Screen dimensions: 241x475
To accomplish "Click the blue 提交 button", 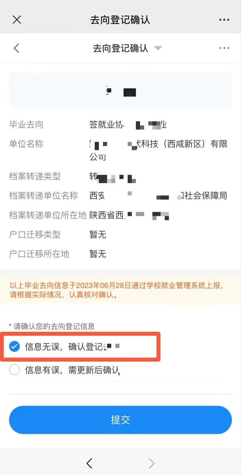I will tap(120, 420).
